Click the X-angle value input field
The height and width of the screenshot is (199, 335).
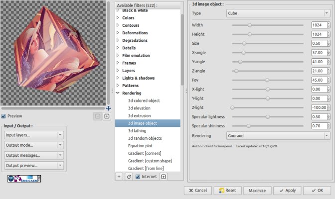tap(317, 52)
